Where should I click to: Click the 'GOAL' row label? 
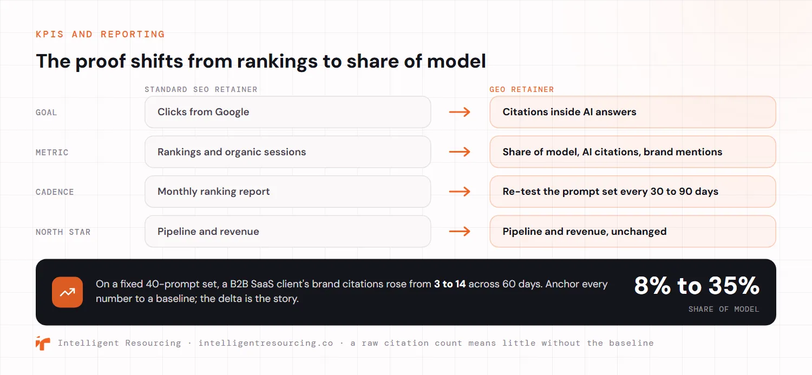[47, 113]
